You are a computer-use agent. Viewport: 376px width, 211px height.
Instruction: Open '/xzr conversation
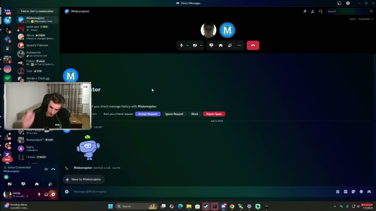tap(37, 71)
